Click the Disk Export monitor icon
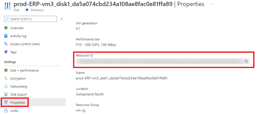 6,94
